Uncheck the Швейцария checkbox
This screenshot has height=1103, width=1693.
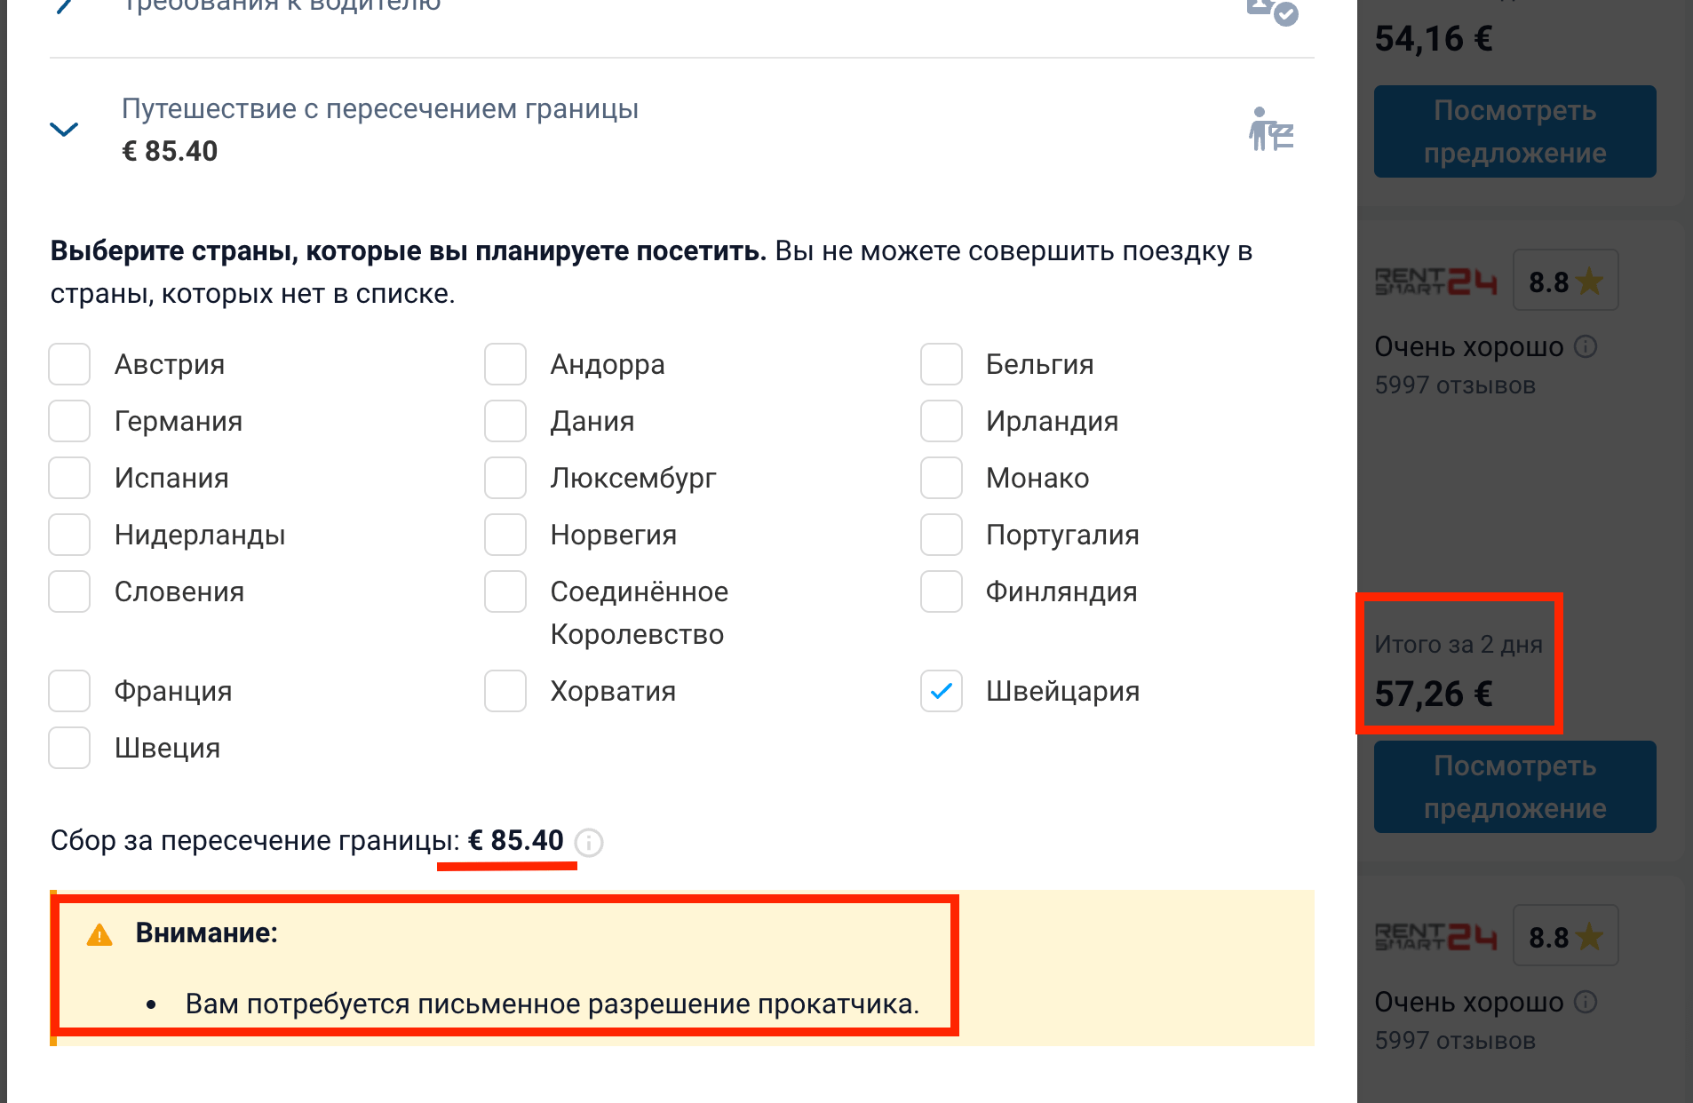pos(942,691)
